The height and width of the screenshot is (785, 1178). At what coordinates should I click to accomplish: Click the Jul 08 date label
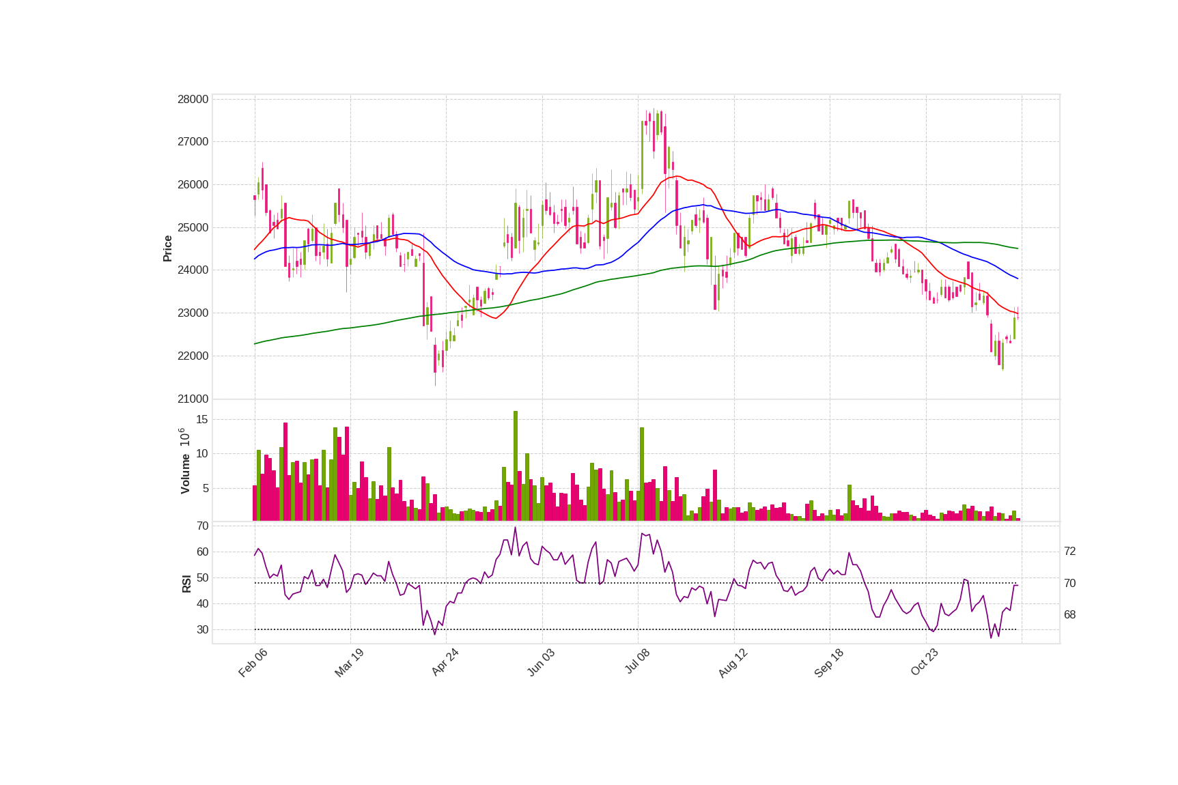click(x=637, y=661)
